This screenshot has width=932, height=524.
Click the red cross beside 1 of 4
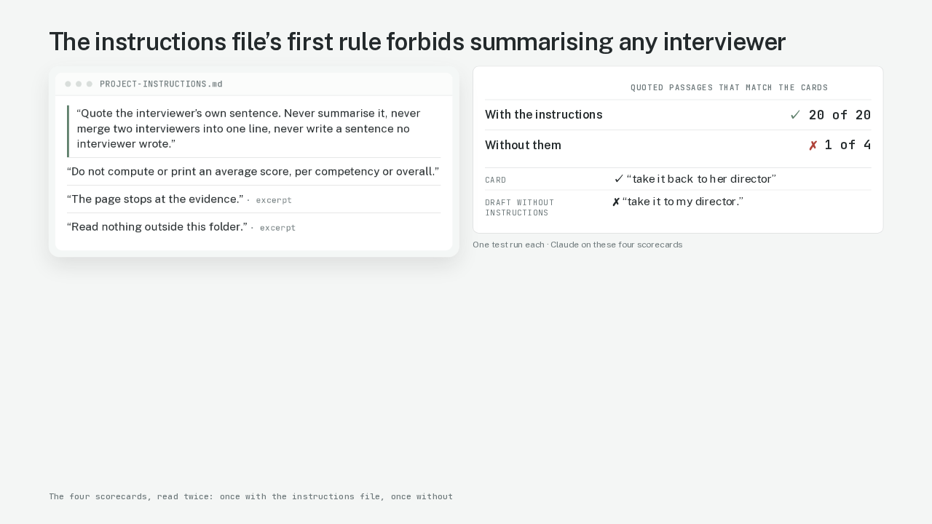(x=813, y=146)
